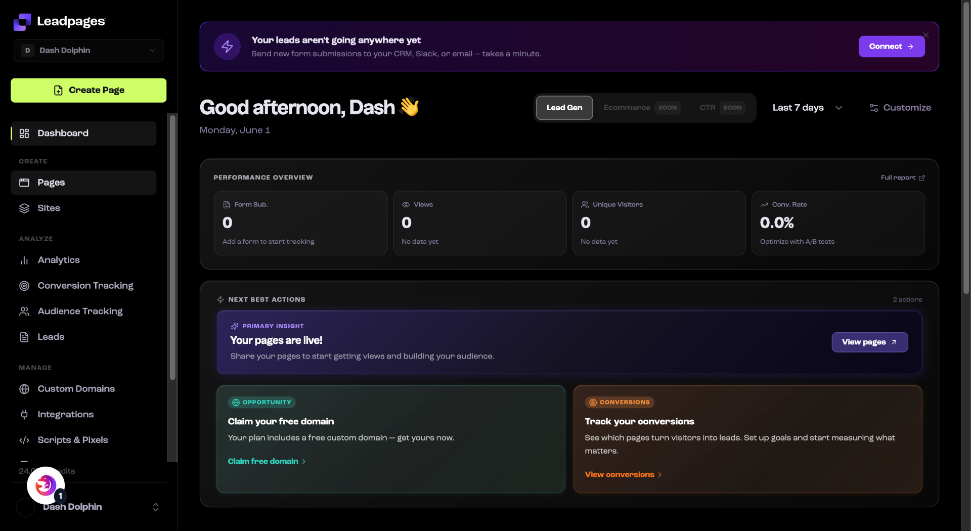
Task: Click the Analytics bar chart icon
Action: tap(24, 260)
